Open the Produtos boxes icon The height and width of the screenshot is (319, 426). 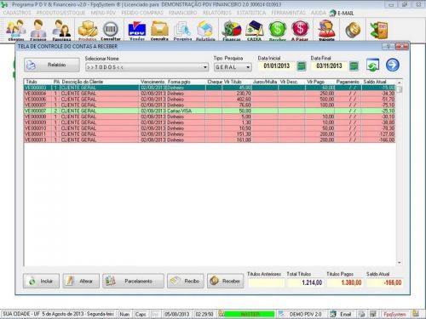(x=88, y=31)
